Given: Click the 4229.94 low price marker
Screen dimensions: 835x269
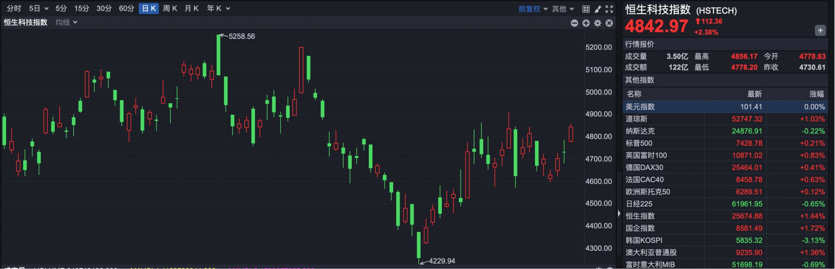Looking at the screenshot, I should [x=442, y=261].
